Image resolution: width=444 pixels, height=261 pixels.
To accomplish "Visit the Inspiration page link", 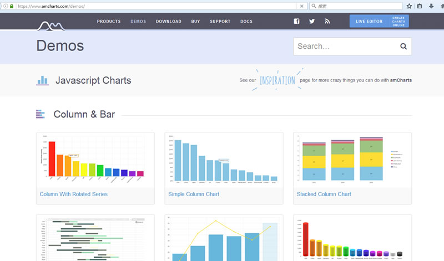I will (277, 80).
